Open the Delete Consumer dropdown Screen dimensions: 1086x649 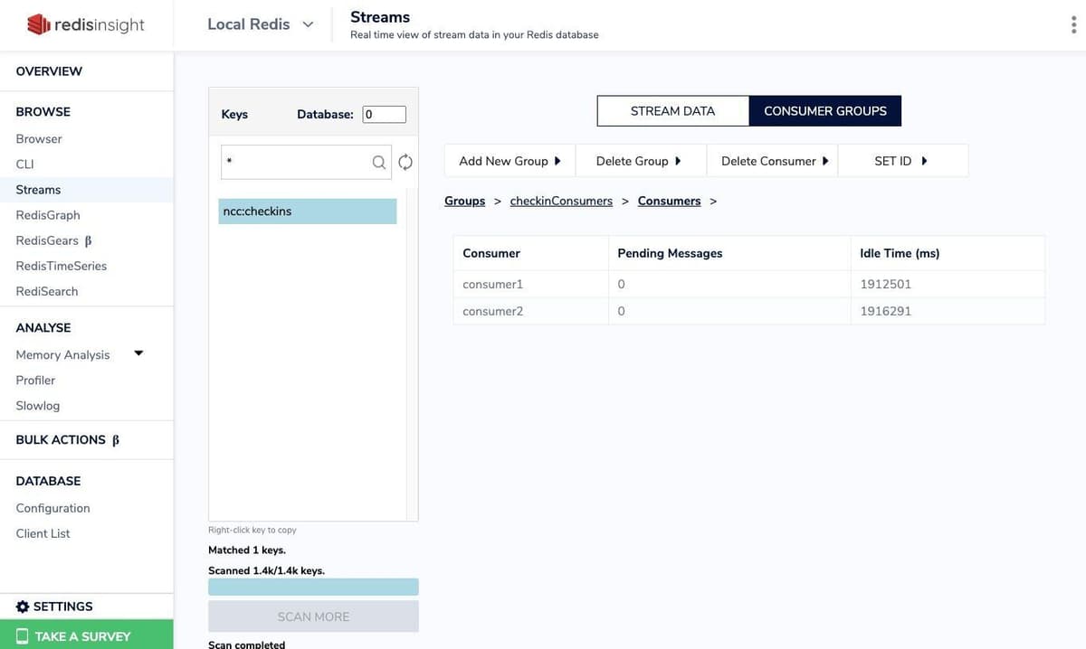(x=772, y=161)
